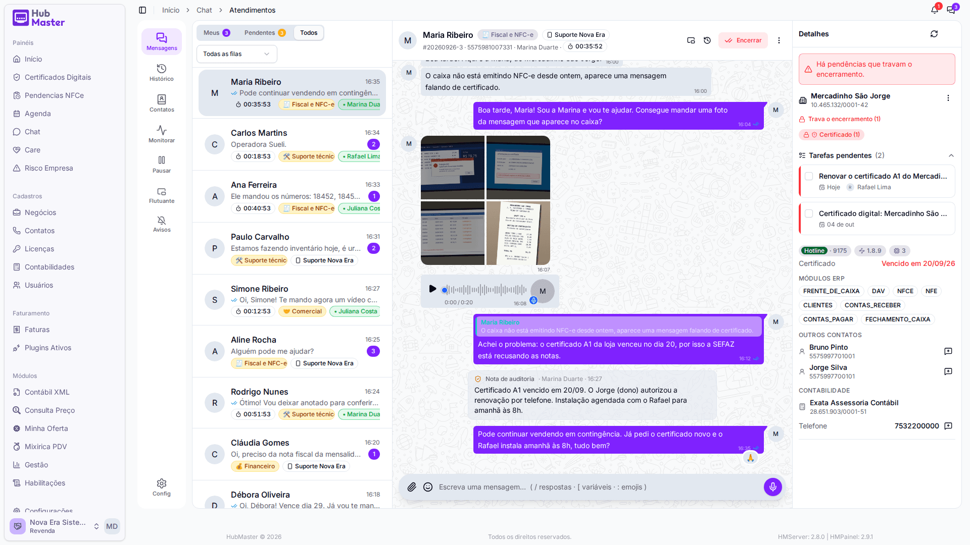Viewport: 970px width, 545px height.
Task: Go to Agenda in sidebar
Action: [x=37, y=114]
